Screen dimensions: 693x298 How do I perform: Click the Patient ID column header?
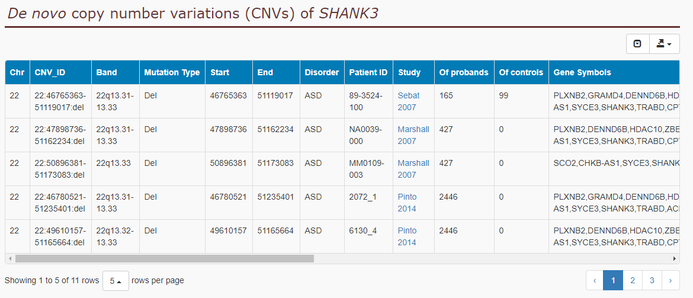coord(368,72)
